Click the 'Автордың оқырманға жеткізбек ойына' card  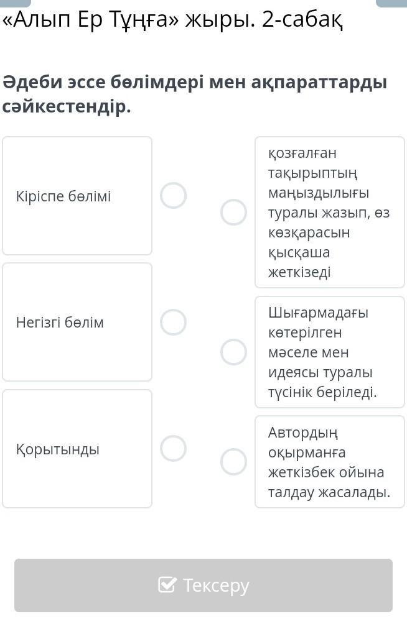click(x=330, y=462)
